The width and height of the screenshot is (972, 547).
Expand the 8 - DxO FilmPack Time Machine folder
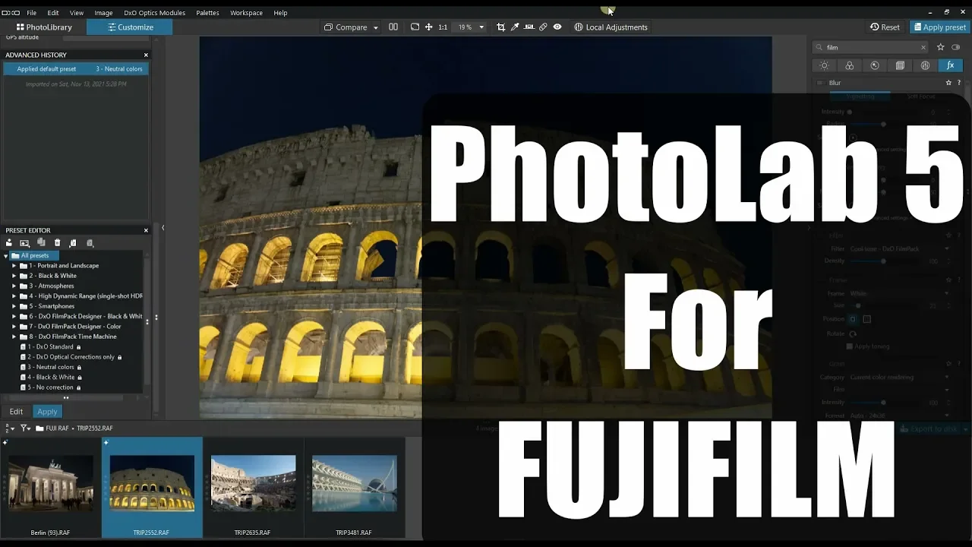(14, 337)
